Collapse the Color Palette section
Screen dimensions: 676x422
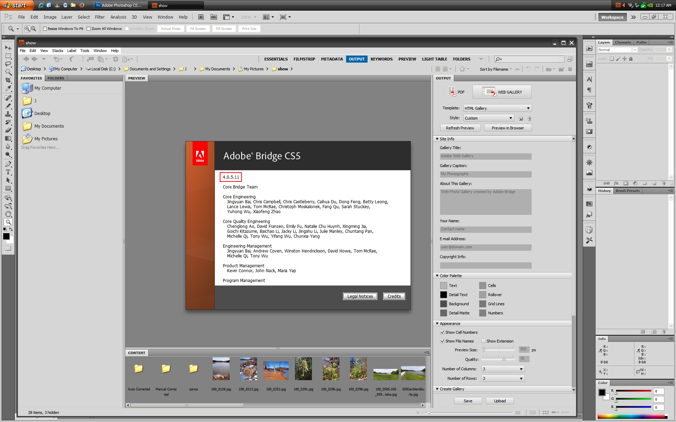pos(437,276)
